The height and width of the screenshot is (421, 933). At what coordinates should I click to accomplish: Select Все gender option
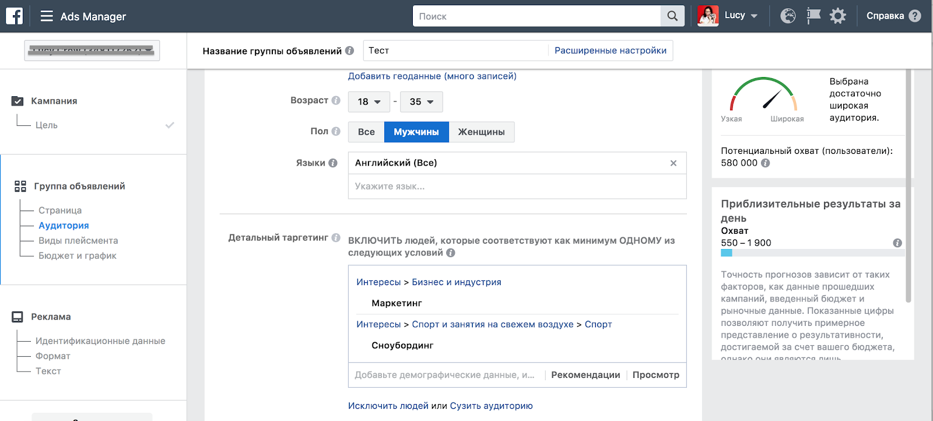point(366,132)
